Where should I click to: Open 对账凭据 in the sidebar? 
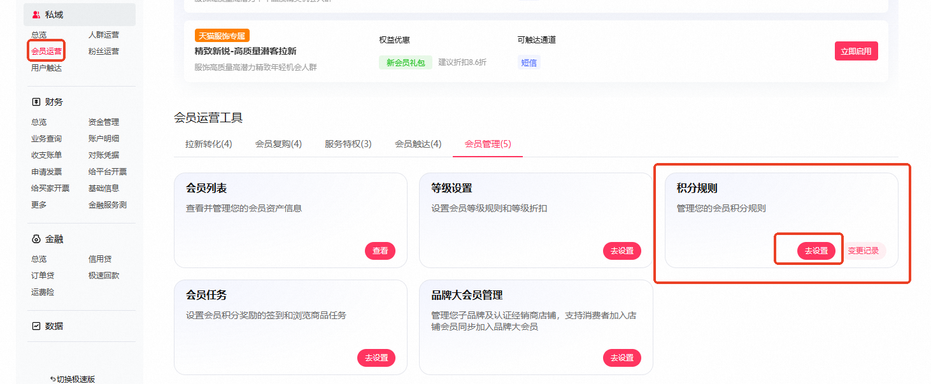104,155
